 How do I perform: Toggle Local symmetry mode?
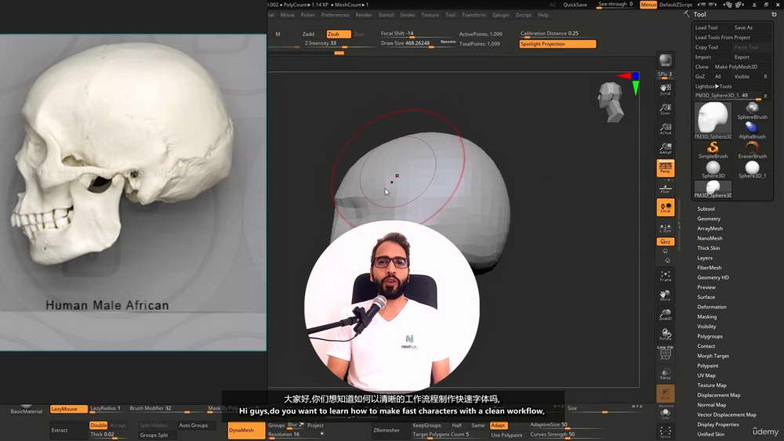pos(665,208)
